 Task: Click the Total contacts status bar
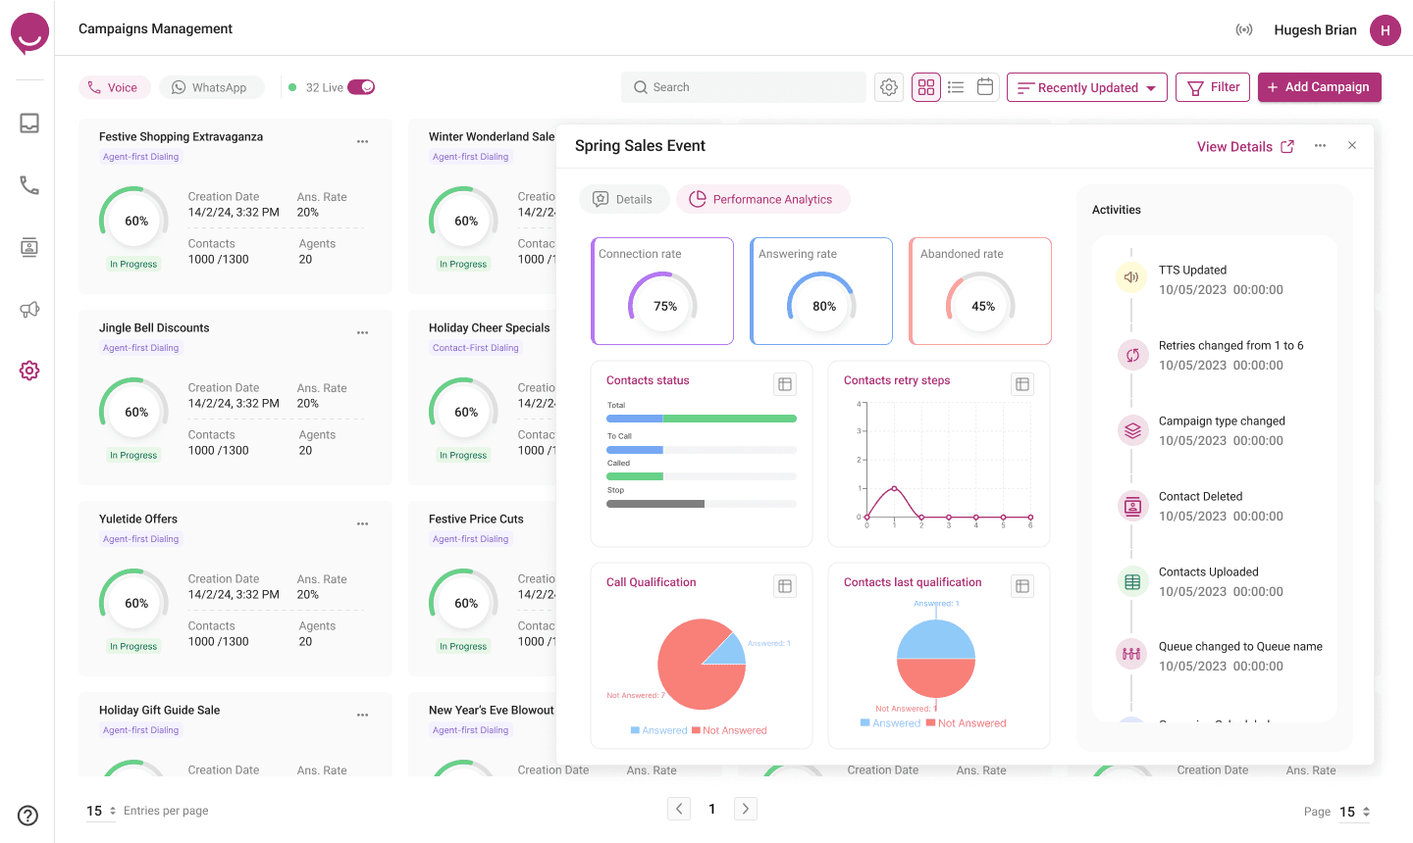[702, 419]
